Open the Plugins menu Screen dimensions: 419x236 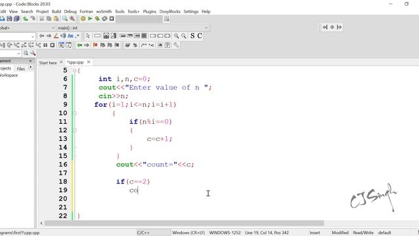click(150, 12)
